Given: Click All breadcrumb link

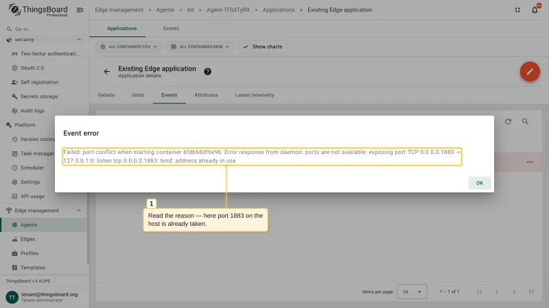Looking at the screenshot, I should point(190,10).
